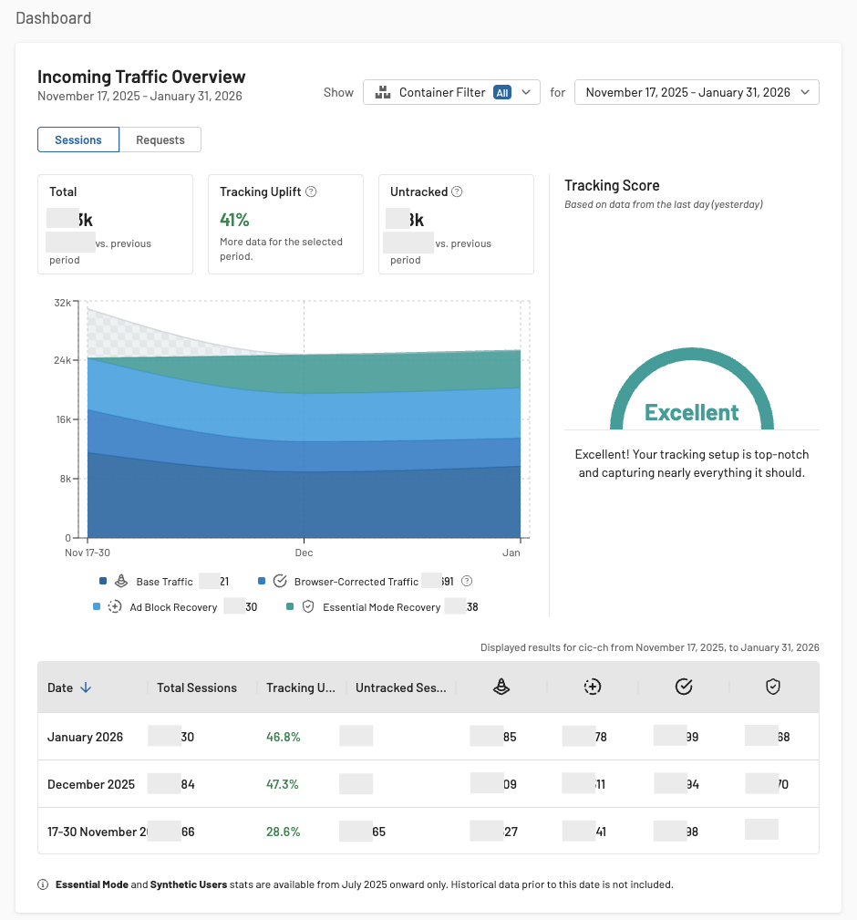The width and height of the screenshot is (857, 920).
Task: Click the Dashboard breadcrumb title
Action: point(53,18)
